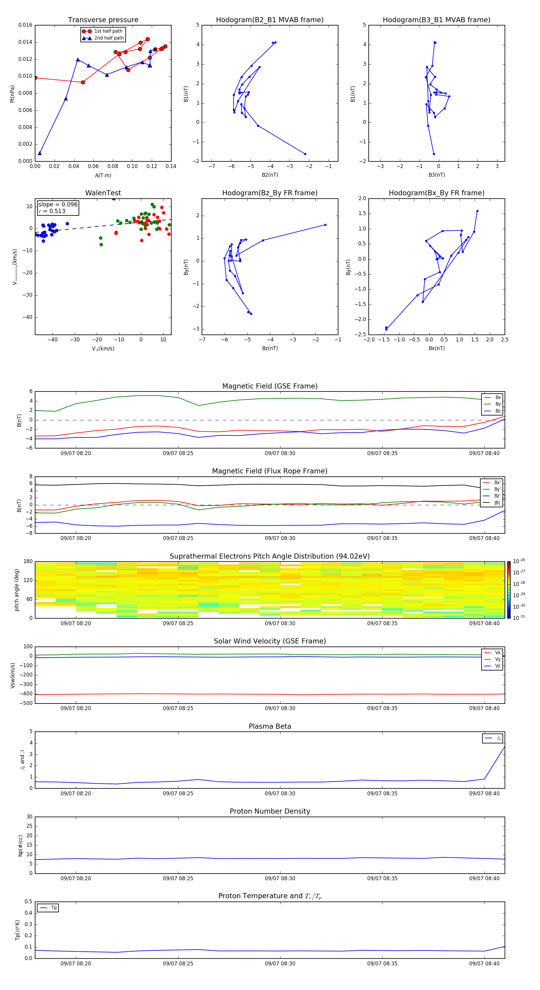Select the "βp" legend in Plasma Beta plot
Image resolution: width=540 pixels, height=990 pixels.
[493, 738]
